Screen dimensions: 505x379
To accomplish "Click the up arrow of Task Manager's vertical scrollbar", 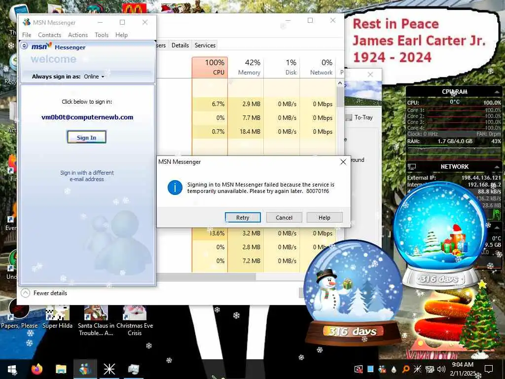I will point(340,83).
